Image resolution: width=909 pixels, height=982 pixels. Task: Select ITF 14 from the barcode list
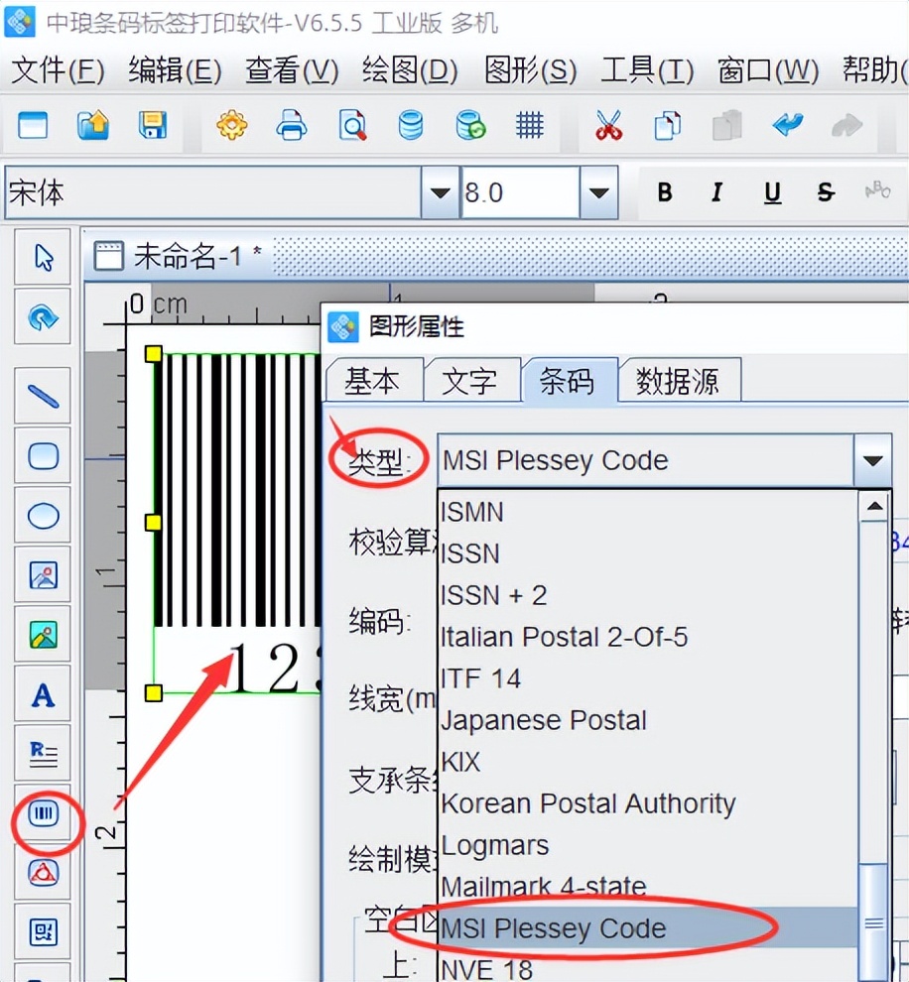point(480,678)
